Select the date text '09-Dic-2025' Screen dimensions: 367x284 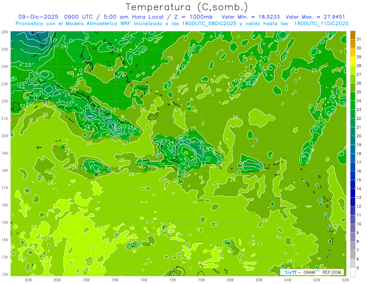click(38, 17)
